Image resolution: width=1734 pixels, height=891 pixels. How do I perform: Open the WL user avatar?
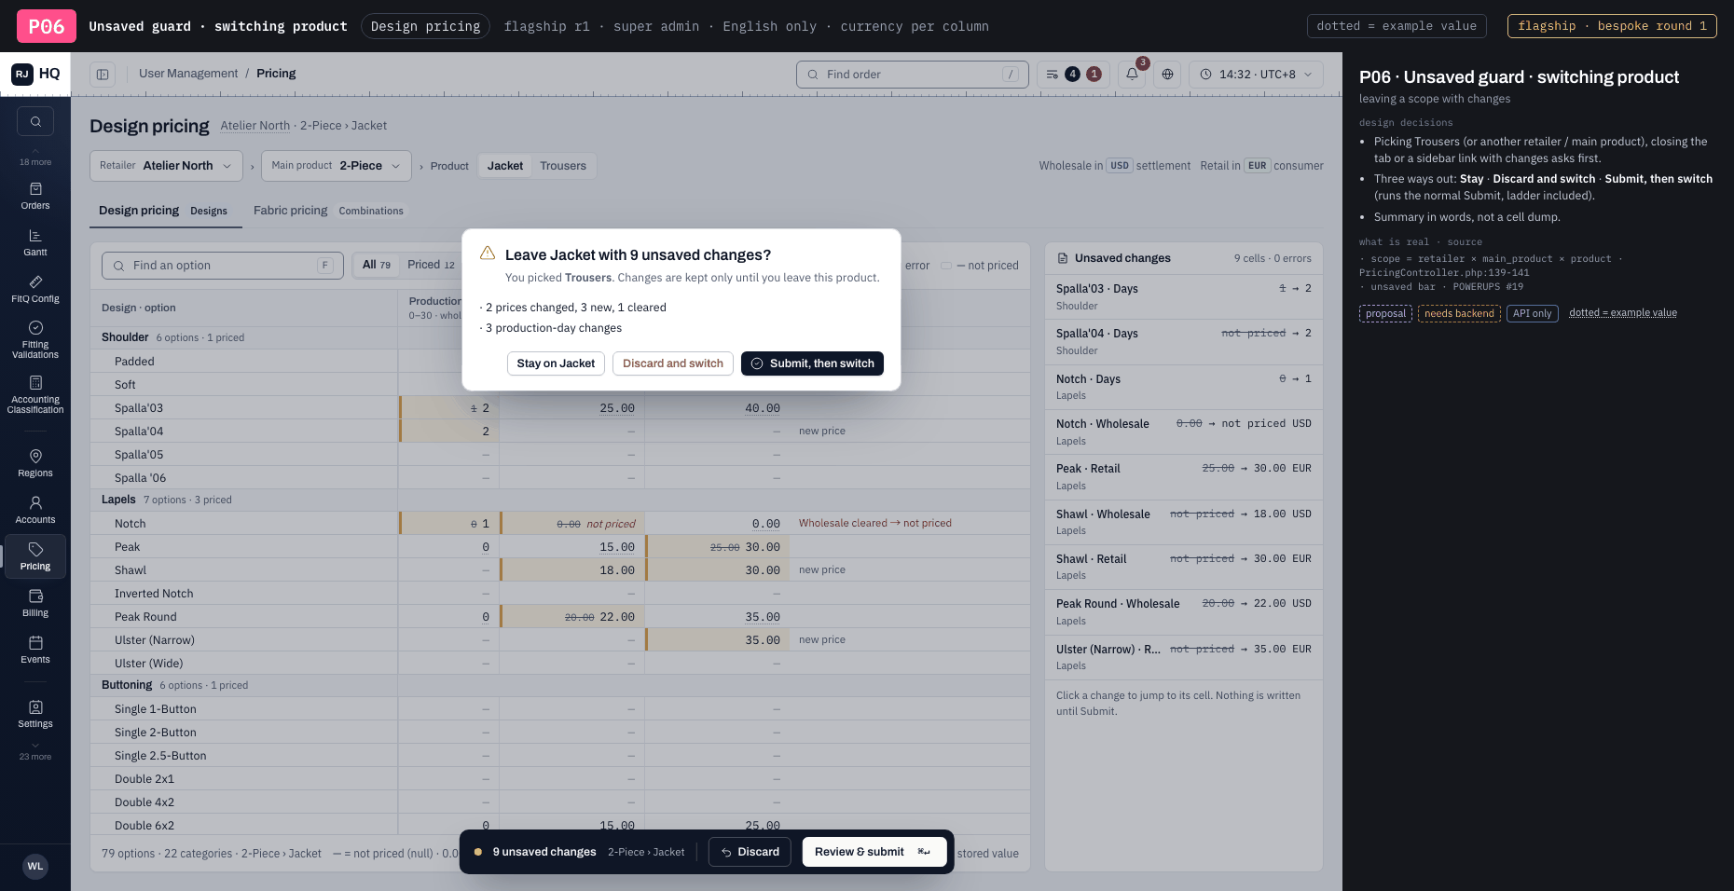tap(35, 867)
